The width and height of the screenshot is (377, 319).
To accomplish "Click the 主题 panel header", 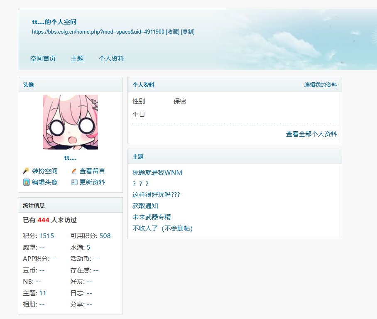I will [x=235, y=157].
